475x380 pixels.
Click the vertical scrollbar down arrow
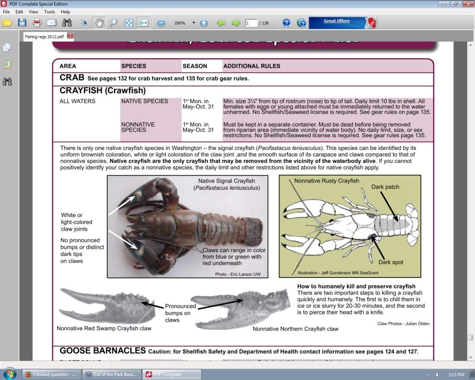(x=470, y=358)
